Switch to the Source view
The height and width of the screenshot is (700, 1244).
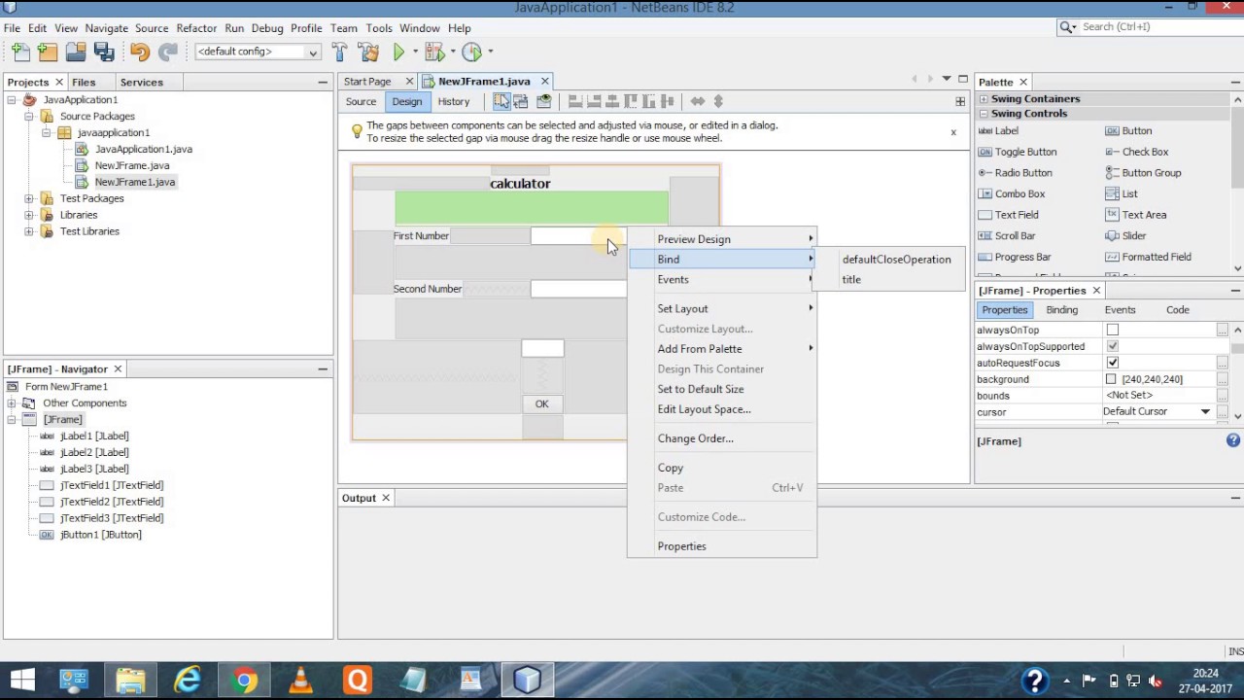coord(361,101)
